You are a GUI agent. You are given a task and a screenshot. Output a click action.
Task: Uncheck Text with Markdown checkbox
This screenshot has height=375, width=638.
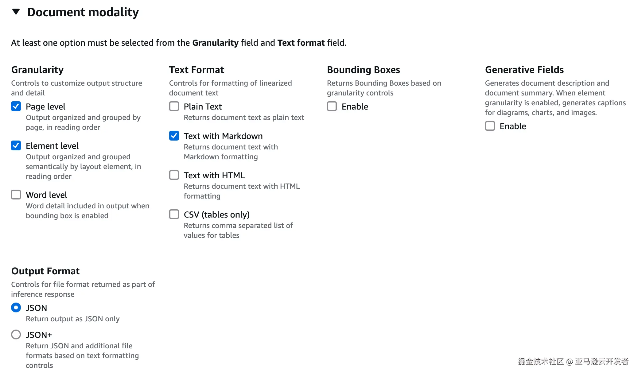coord(174,136)
